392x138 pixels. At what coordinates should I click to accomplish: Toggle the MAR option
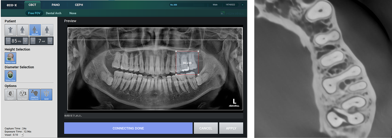pos(46,95)
